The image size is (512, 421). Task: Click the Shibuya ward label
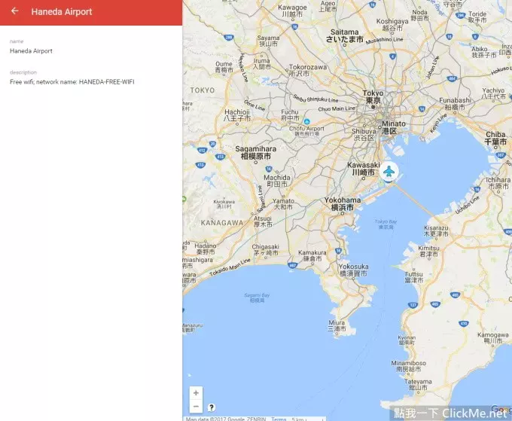pyautogui.click(x=364, y=134)
